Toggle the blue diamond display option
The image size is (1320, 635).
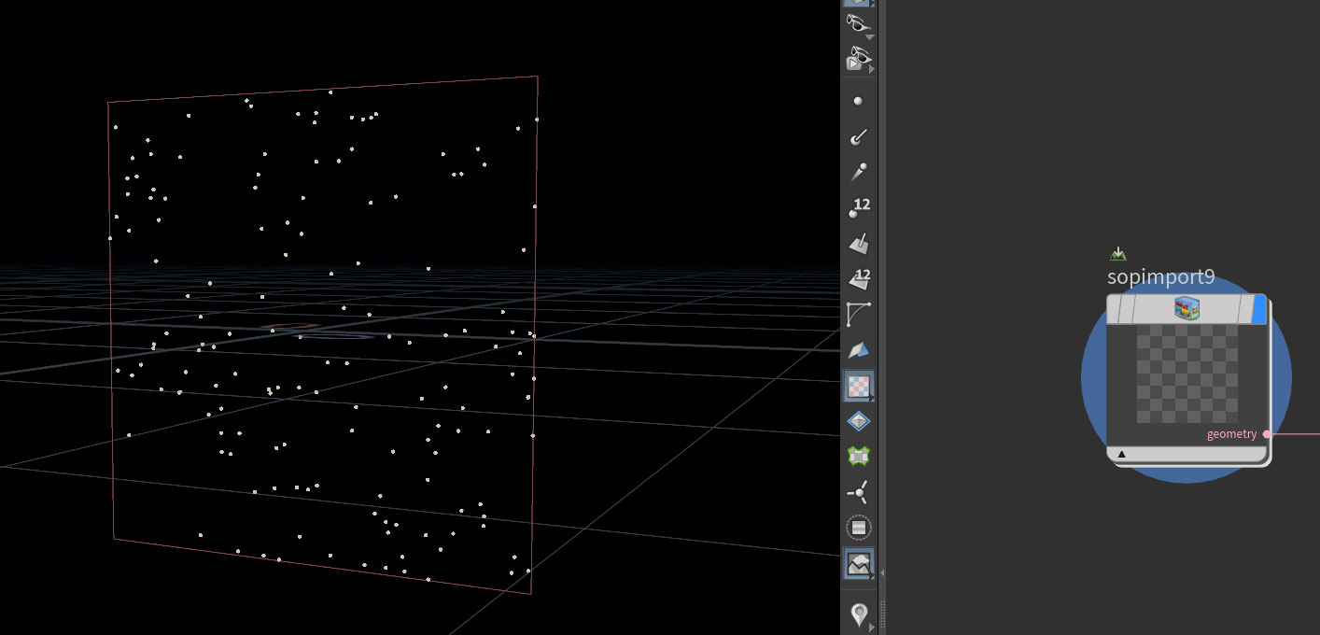(859, 421)
